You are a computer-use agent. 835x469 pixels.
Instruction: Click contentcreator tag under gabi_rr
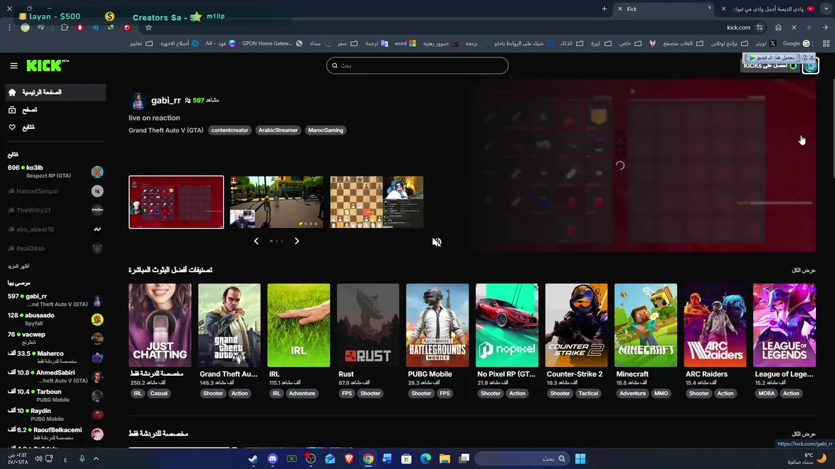230,130
